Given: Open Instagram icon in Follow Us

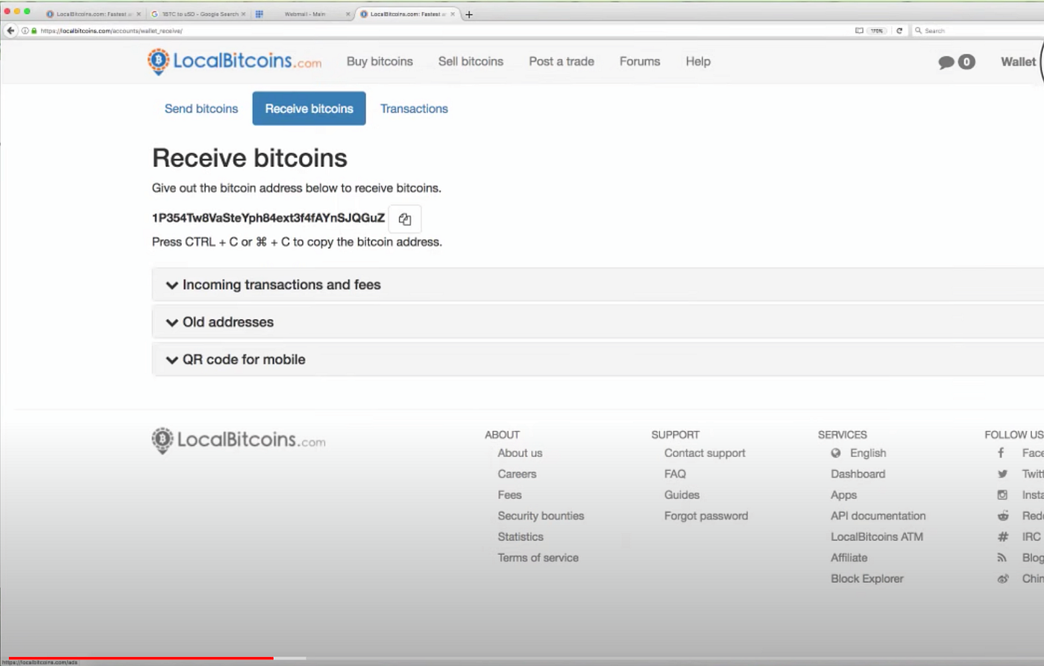Looking at the screenshot, I should (x=1002, y=494).
